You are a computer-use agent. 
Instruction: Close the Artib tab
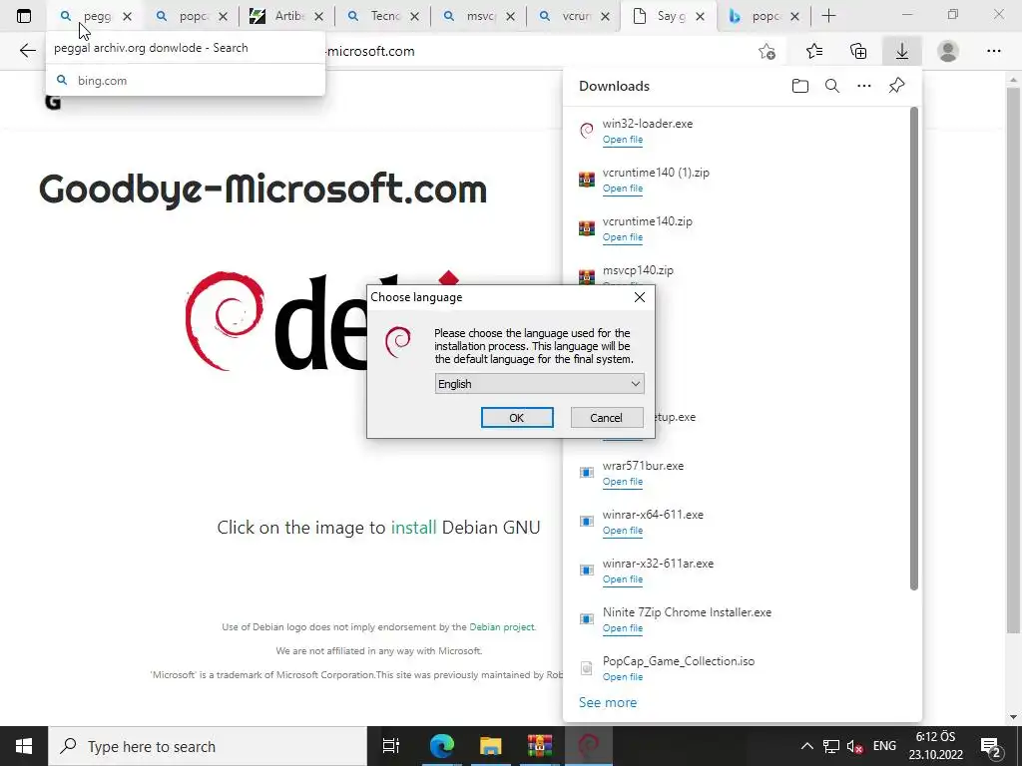(318, 17)
